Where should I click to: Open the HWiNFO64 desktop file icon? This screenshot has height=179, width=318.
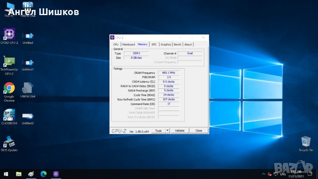(28, 88)
